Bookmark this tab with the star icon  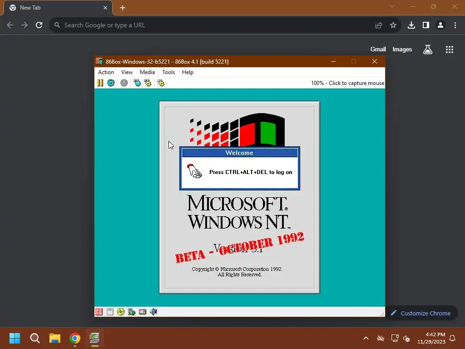click(x=393, y=25)
